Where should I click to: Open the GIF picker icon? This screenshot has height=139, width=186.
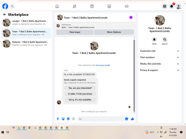pos(74,119)
